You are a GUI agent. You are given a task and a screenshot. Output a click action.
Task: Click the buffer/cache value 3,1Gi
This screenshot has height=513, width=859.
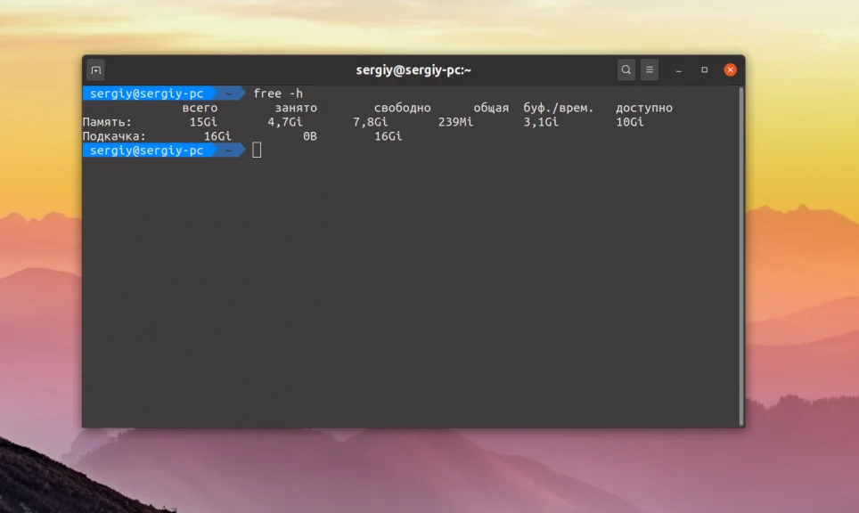pos(541,122)
